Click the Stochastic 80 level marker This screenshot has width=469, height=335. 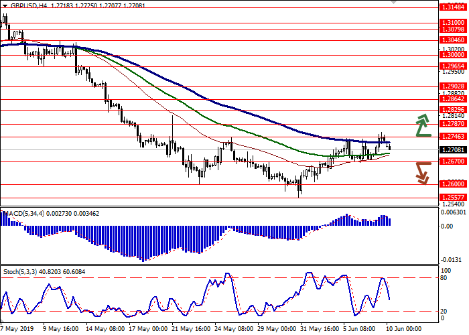pyautogui.click(x=445, y=277)
